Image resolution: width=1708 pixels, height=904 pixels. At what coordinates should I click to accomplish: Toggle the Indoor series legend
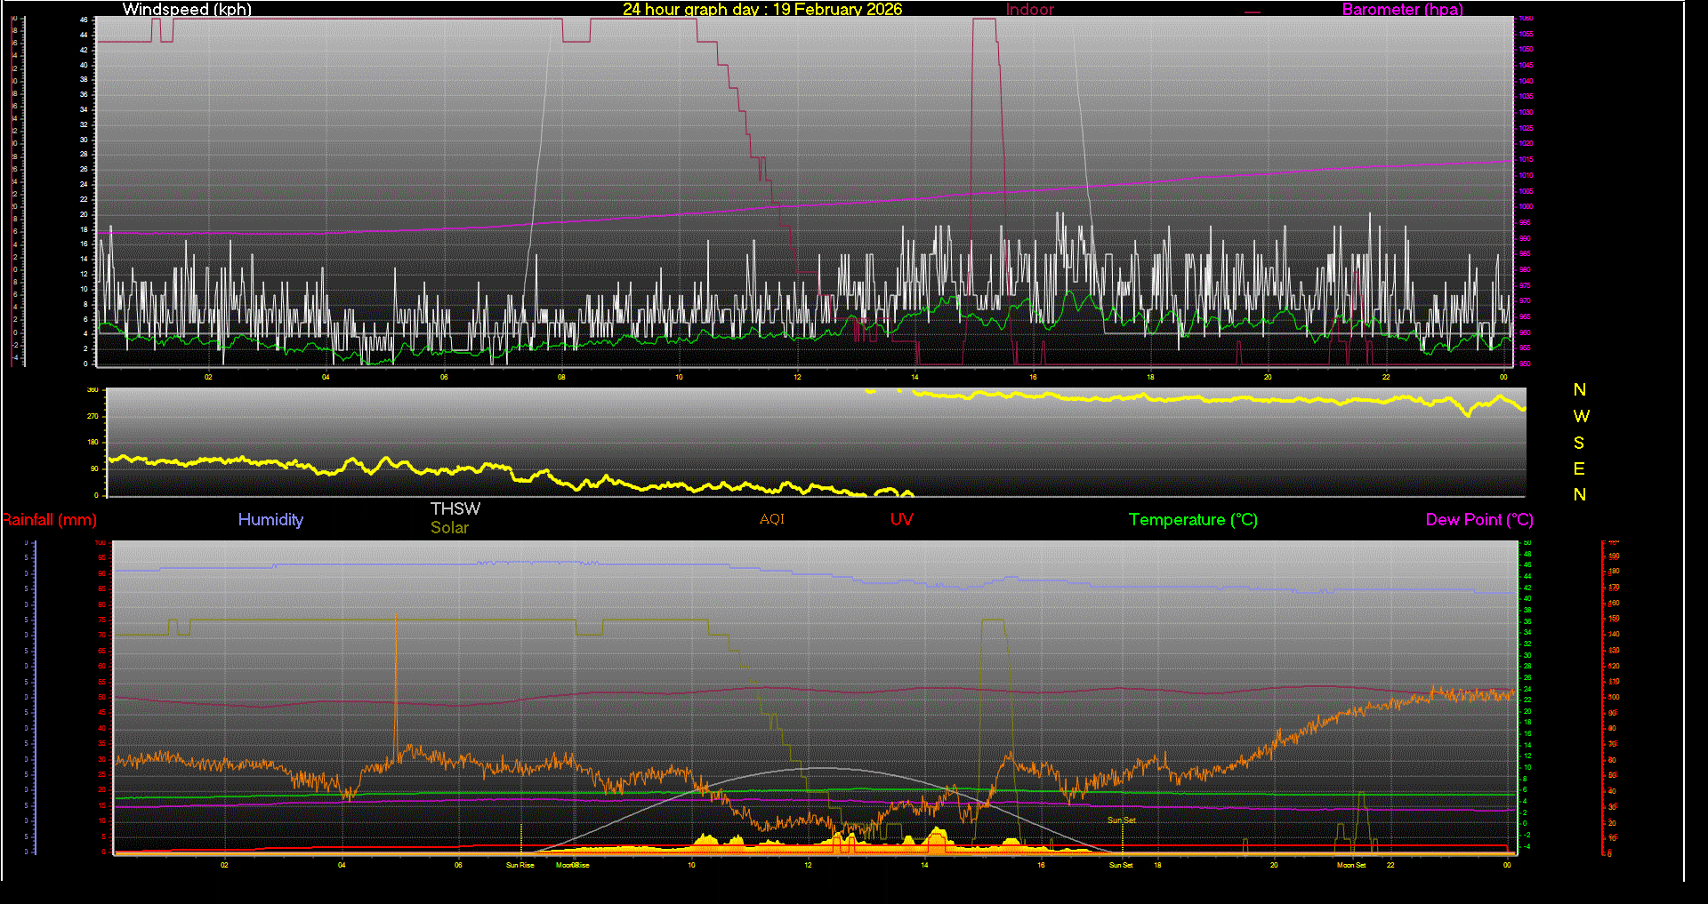click(x=1029, y=10)
